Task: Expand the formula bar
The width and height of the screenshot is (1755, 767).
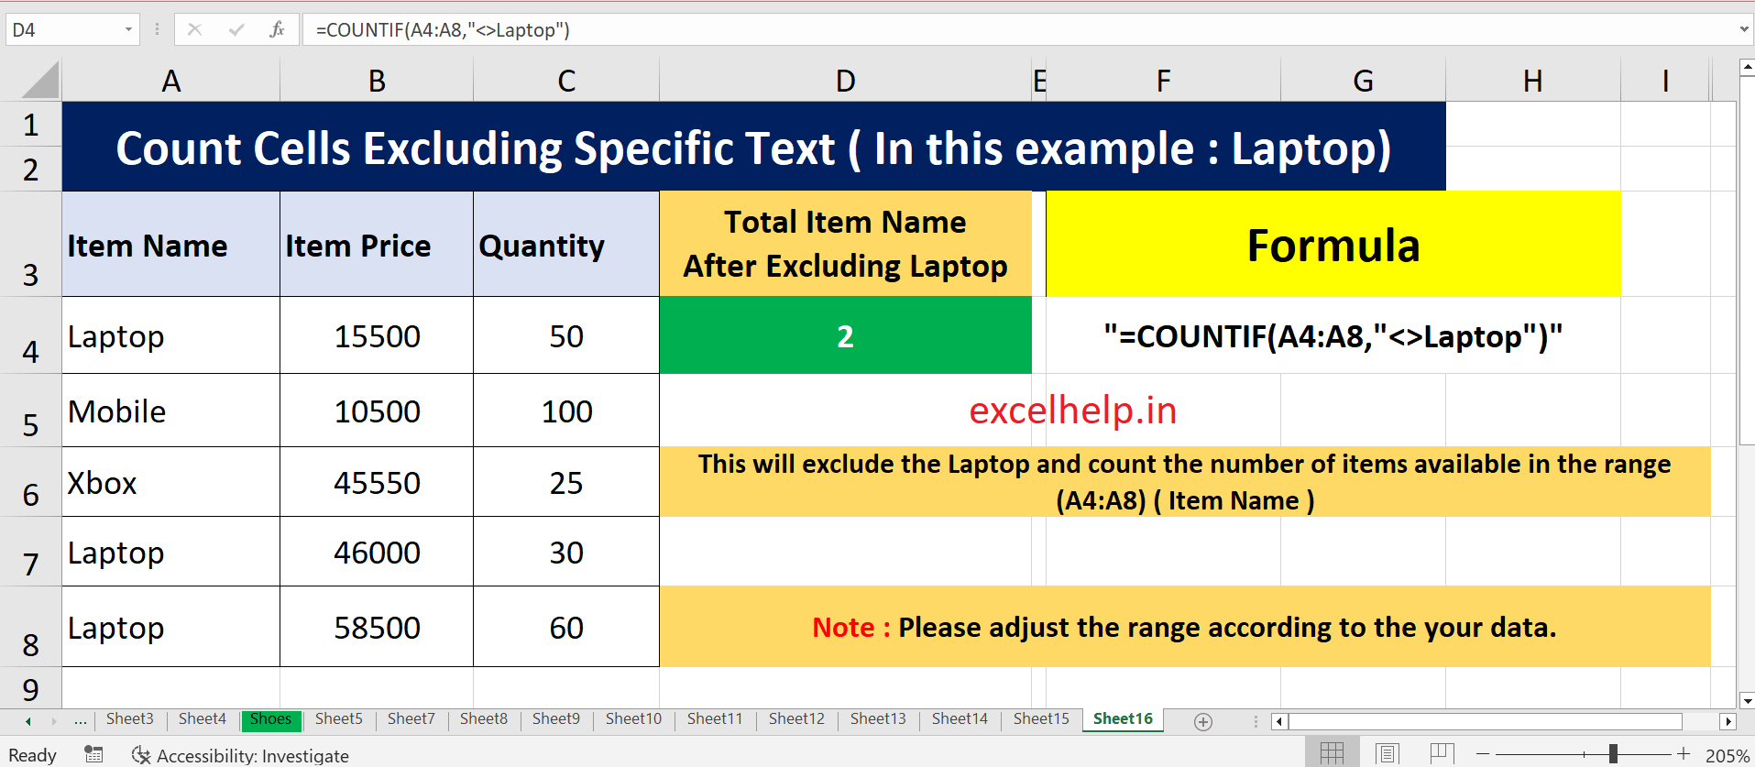Action: pos(1744,29)
